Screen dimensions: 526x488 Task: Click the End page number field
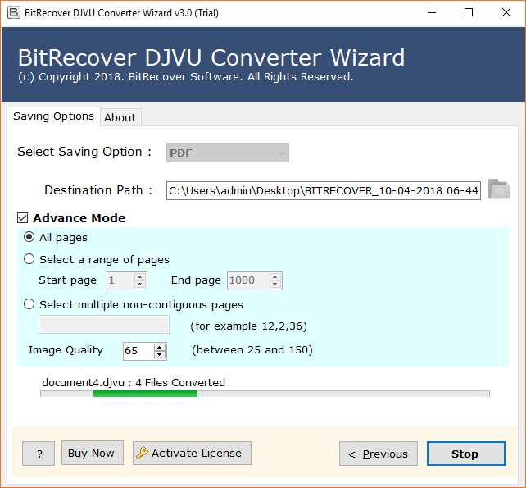pos(248,280)
